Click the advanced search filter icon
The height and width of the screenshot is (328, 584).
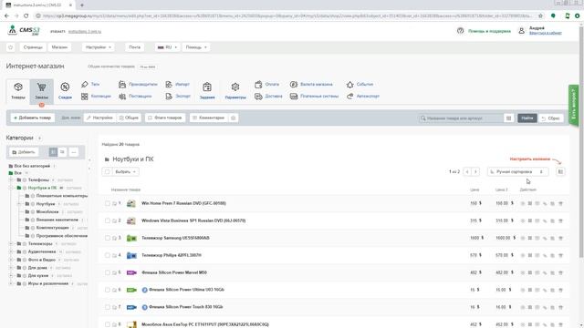click(508, 118)
